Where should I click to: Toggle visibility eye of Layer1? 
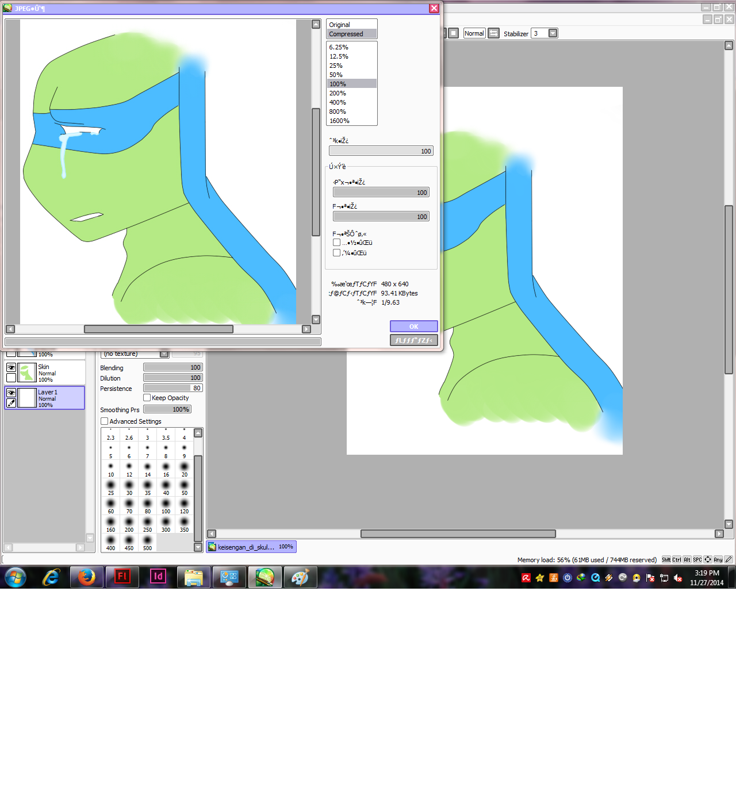click(x=11, y=393)
